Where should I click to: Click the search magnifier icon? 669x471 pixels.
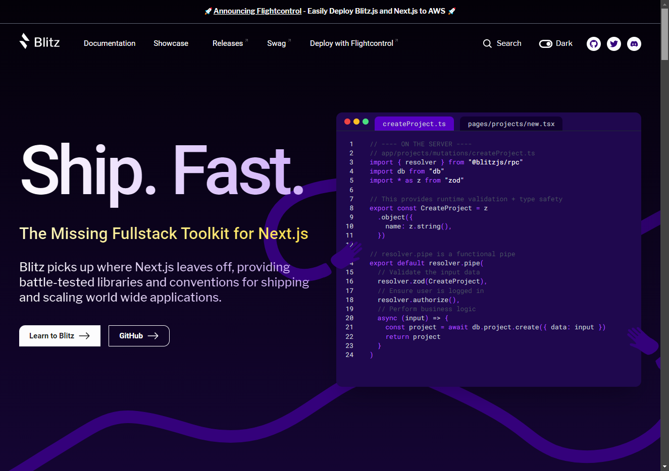487,44
